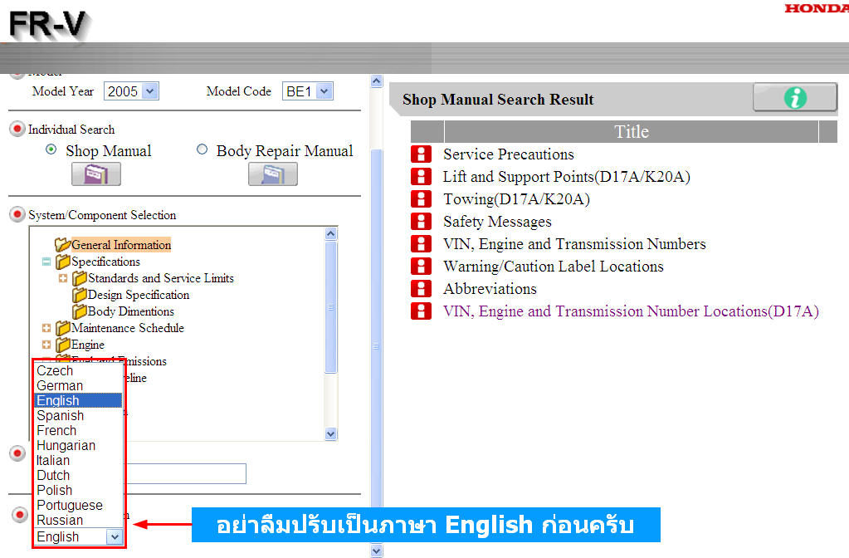This screenshot has height=558, width=849.
Task: Open the Model Year 2005 dropdown
Action: 131,91
